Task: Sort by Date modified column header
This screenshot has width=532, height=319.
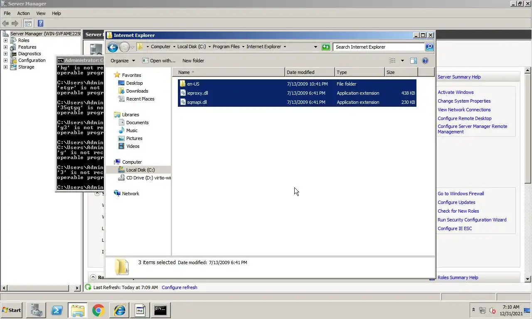Action: pyautogui.click(x=310, y=72)
